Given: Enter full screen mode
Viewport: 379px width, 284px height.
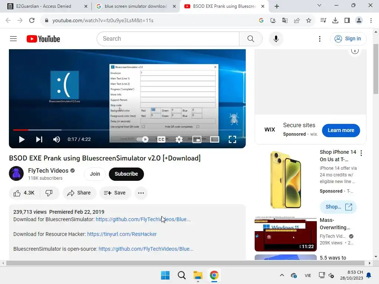Looking at the screenshot, I should (232, 139).
